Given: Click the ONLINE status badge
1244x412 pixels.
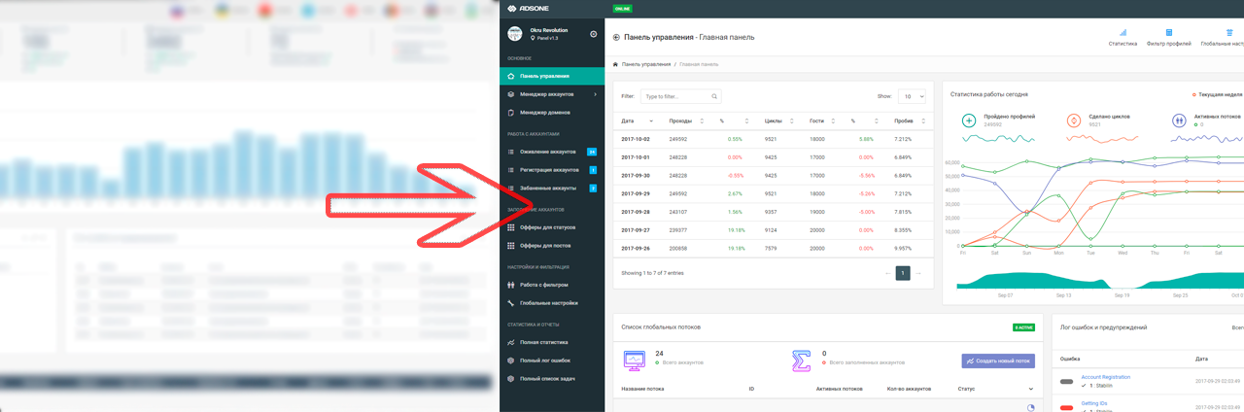Looking at the screenshot, I should [623, 8].
